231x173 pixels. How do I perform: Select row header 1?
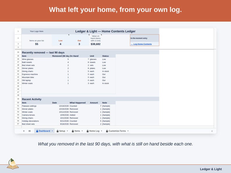pyautogui.click(x=18, y=31)
